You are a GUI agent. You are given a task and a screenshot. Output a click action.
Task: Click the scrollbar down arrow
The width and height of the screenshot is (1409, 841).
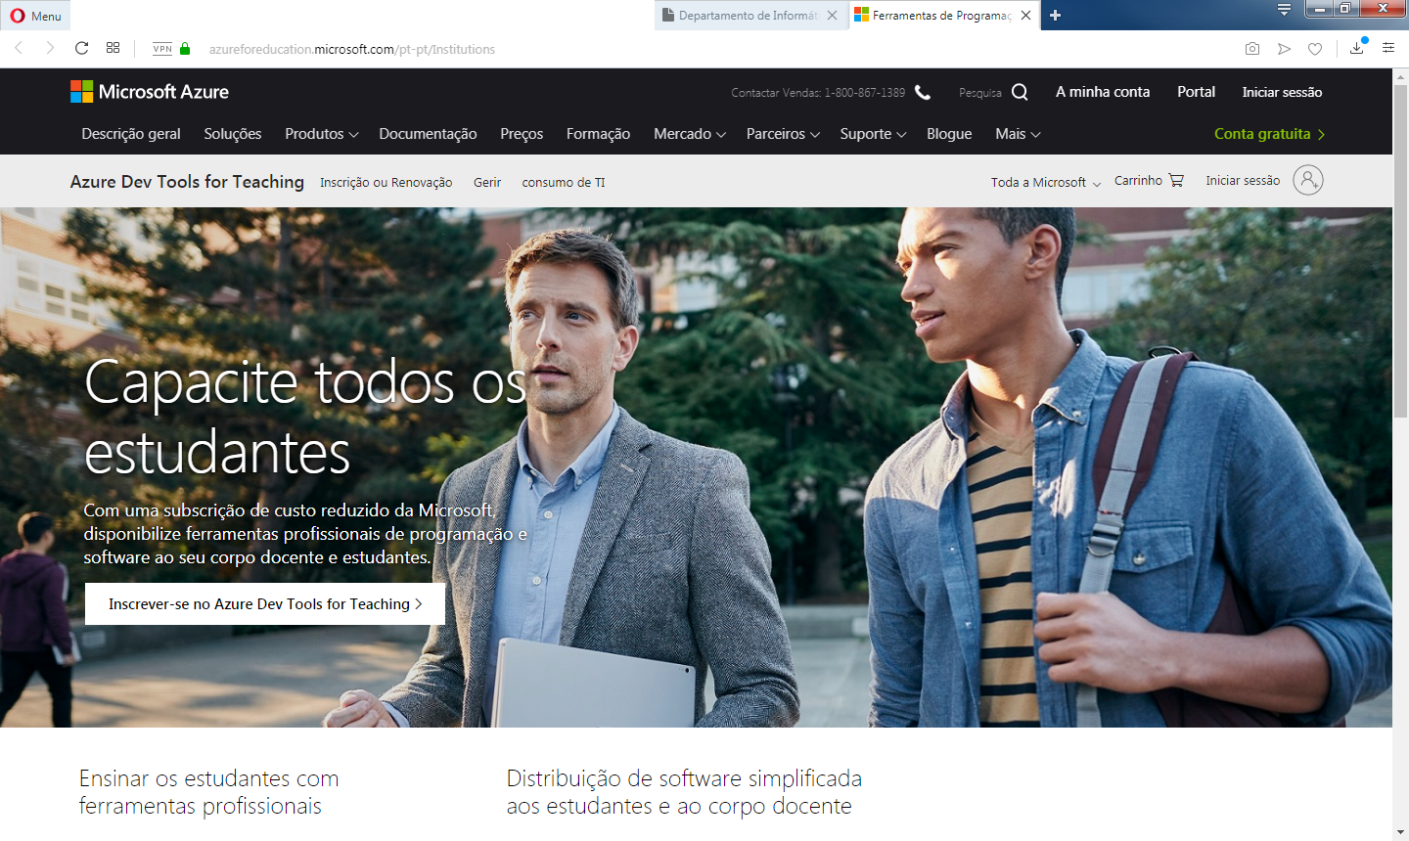(x=1400, y=832)
